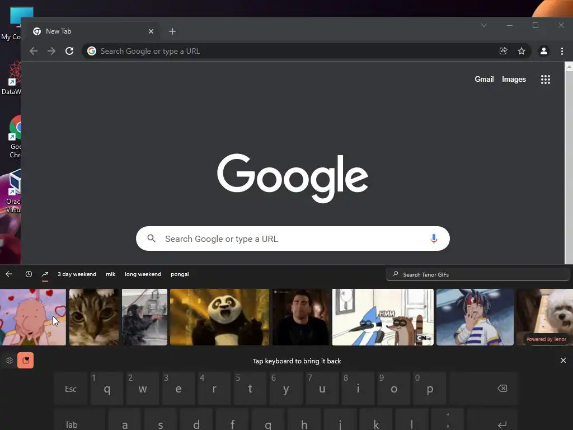The height and width of the screenshot is (430, 573).
Task: Choose the 'long weekend' GIF tag
Action: [x=143, y=274]
